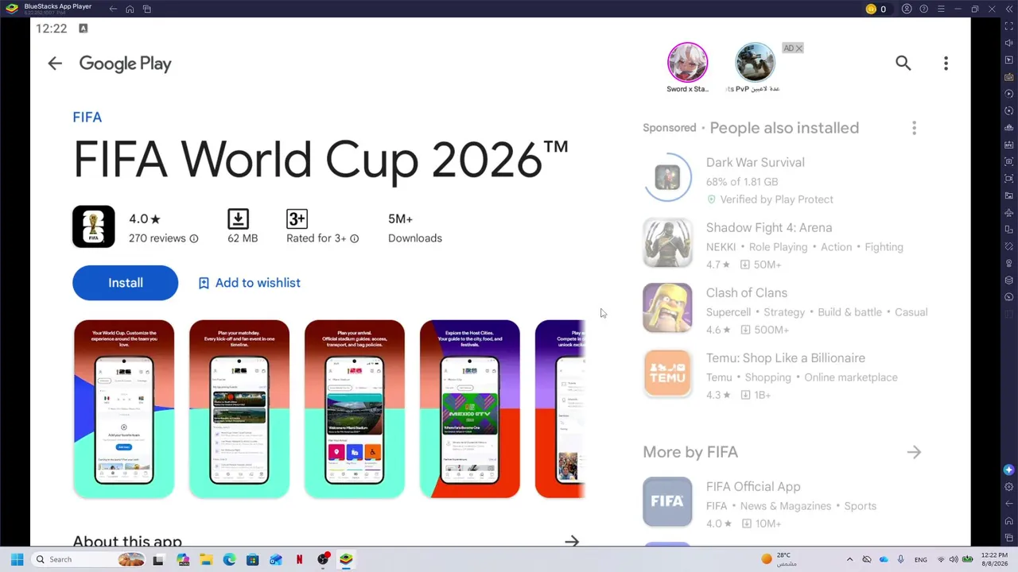Open the Clash of Clans listing title
1018x572 pixels.
click(x=746, y=292)
